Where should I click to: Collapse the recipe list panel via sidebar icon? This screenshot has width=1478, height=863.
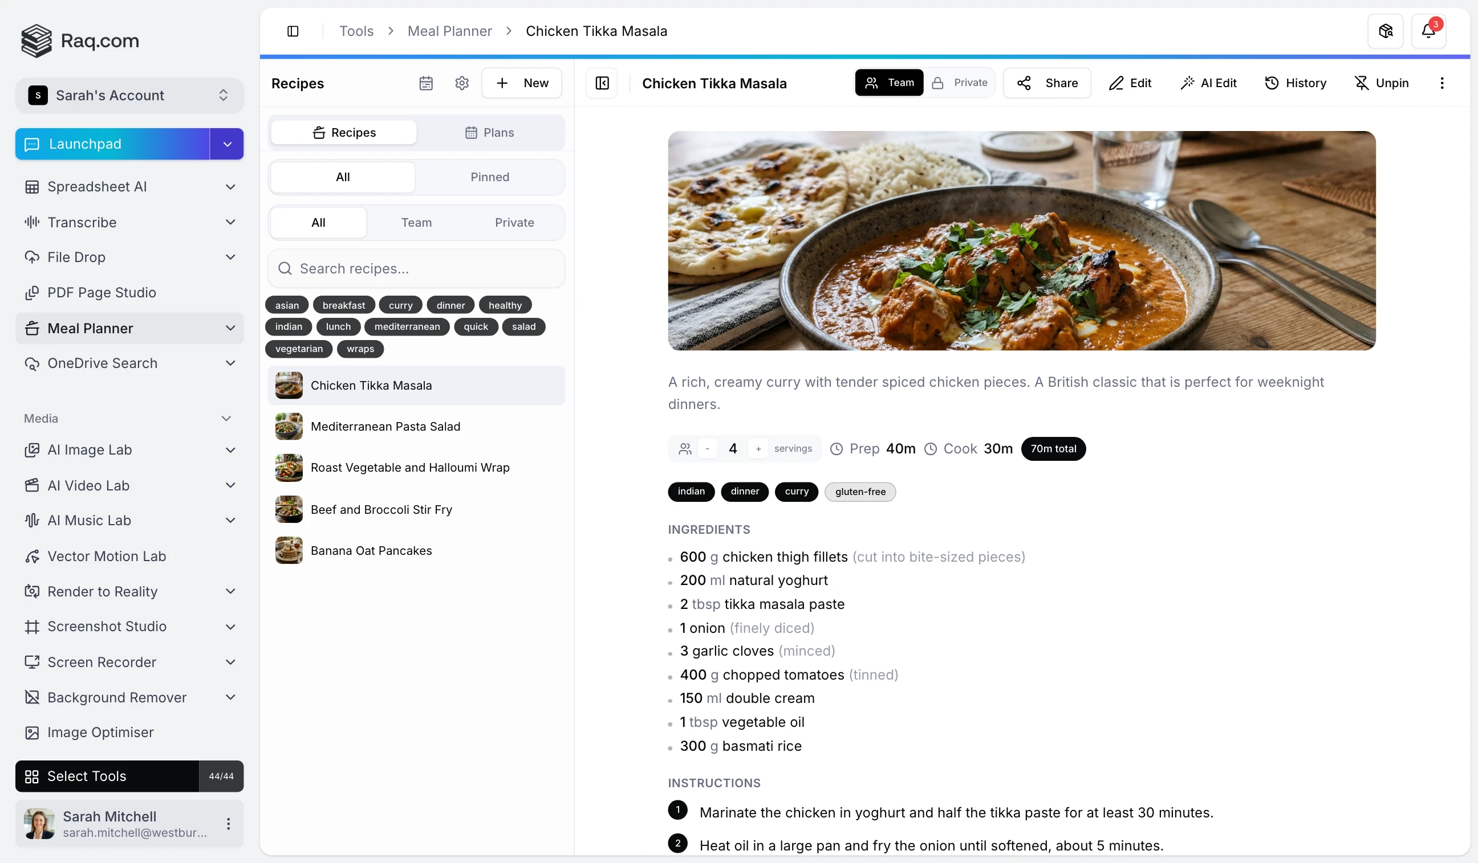[x=602, y=83]
